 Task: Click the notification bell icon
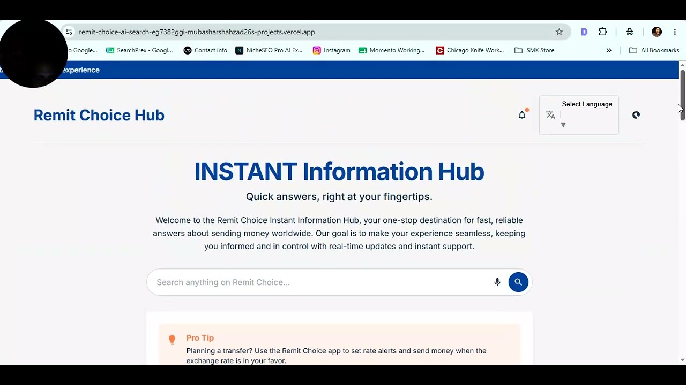pyautogui.click(x=522, y=115)
